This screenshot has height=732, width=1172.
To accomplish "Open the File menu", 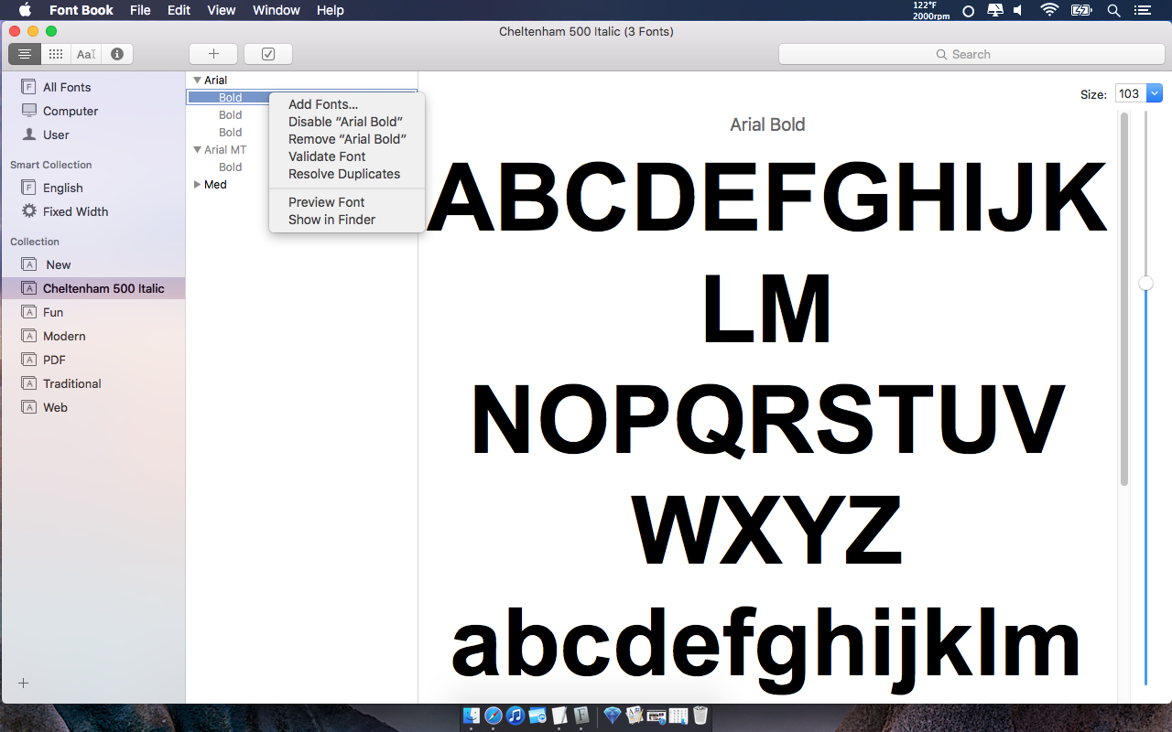I will pyautogui.click(x=140, y=10).
